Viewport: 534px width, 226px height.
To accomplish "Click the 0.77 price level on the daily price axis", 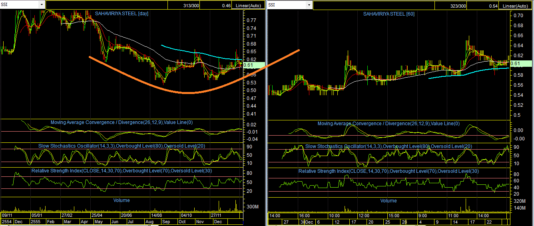I will coord(251,20).
